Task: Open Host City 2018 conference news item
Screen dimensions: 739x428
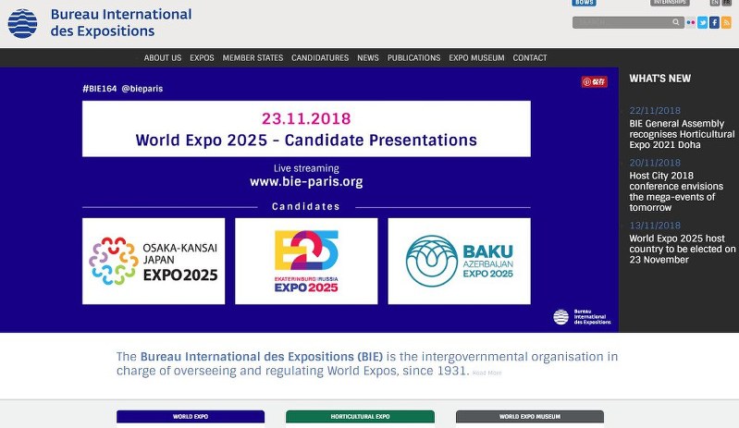Action: (676, 191)
